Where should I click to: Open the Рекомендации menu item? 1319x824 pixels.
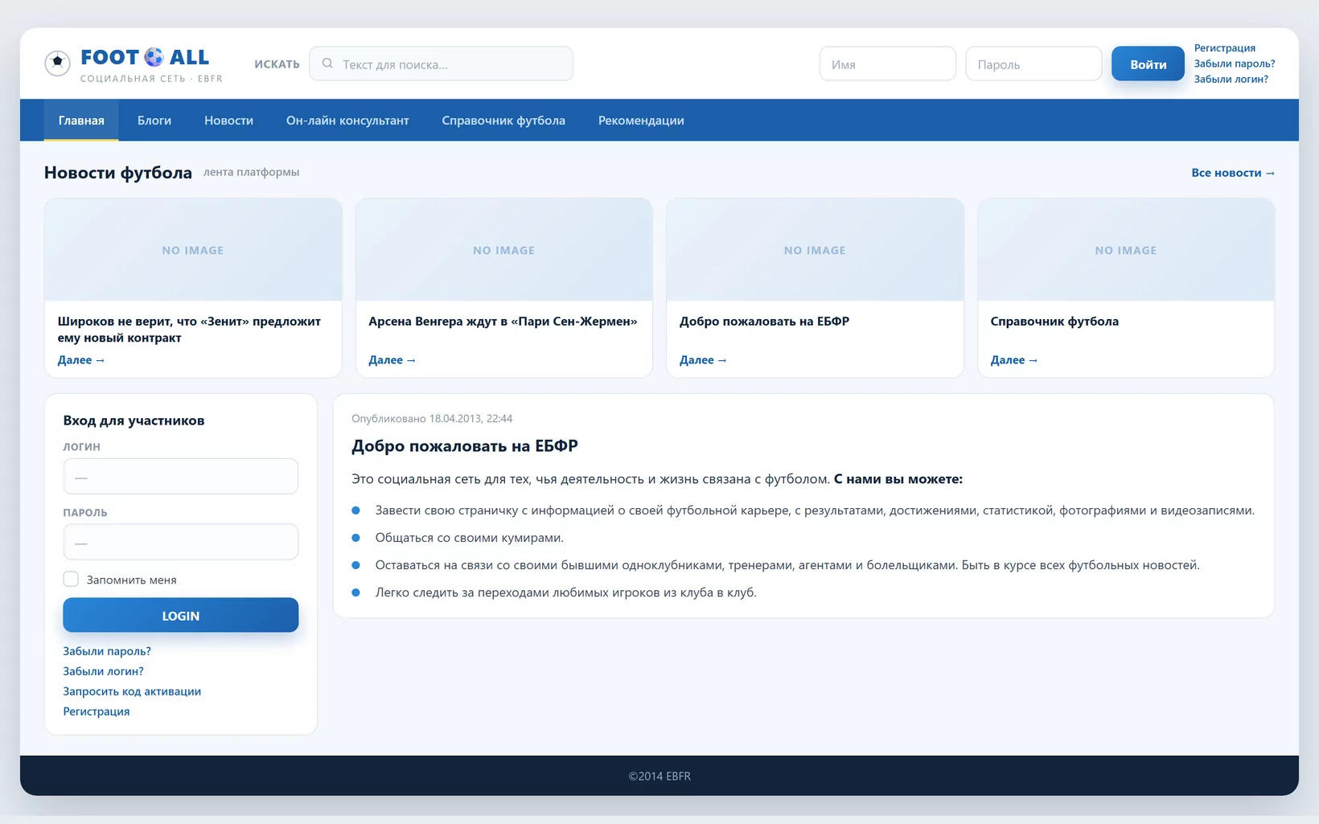coord(641,121)
